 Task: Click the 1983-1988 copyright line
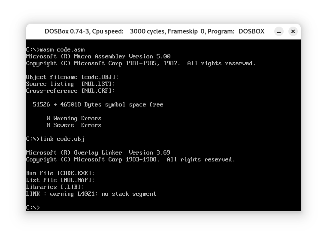130,160
